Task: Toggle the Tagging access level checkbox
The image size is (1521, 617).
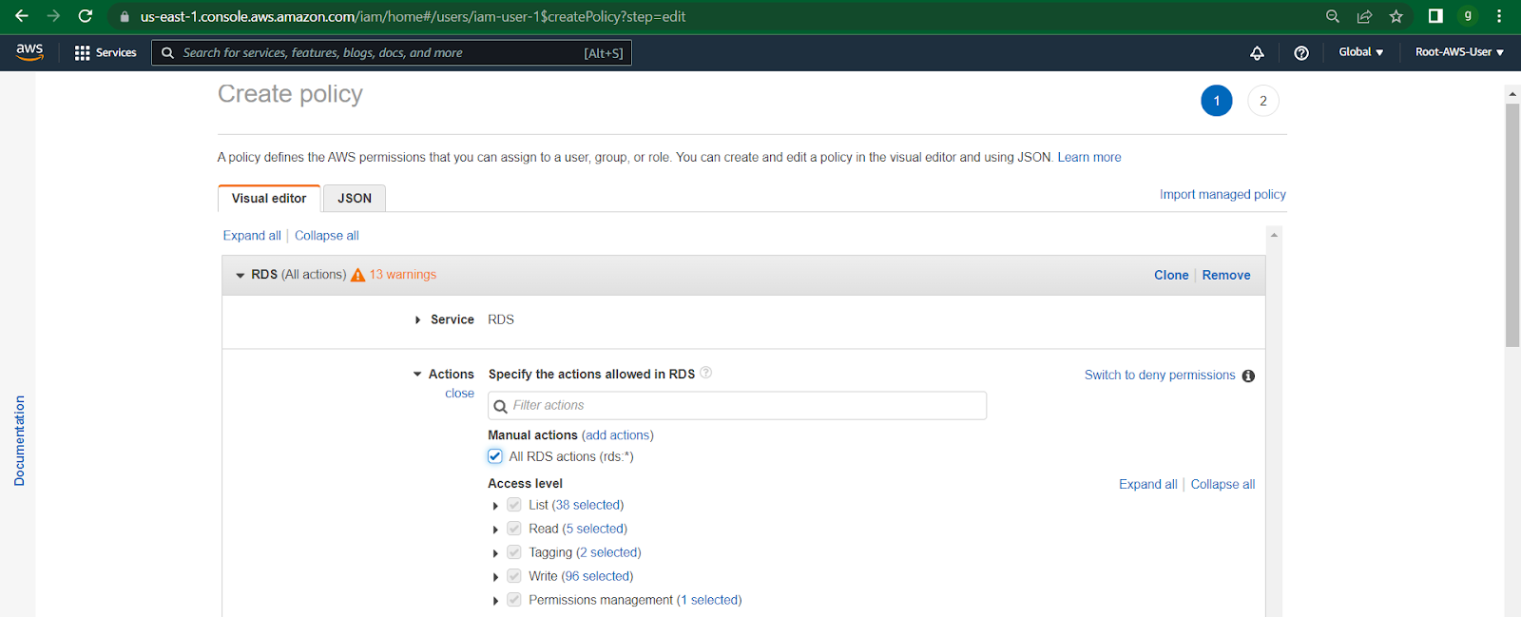Action: pos(514,552)
